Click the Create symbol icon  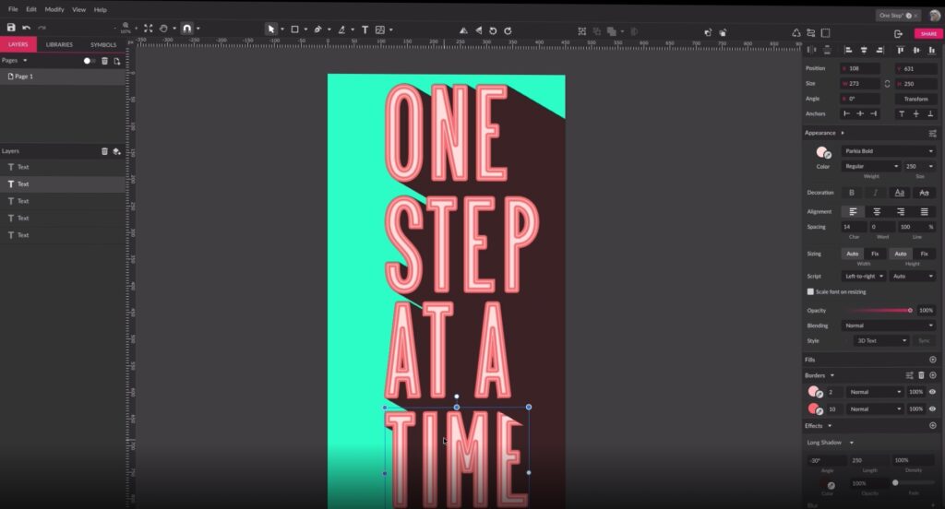[x=796, y=32]
